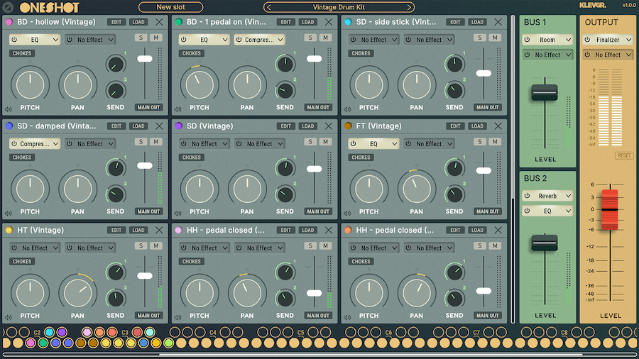Click the blue color dot of SD - damped
Viewport: 639px width, 359px height.
click(9, 126)
